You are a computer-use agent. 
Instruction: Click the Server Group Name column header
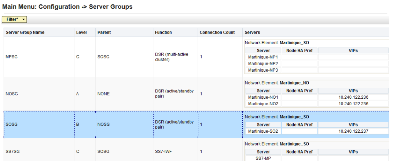pos(25,33)
